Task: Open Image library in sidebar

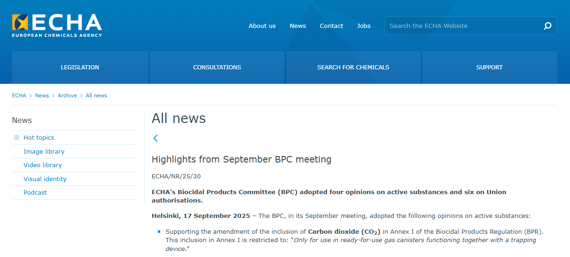Action: pos(44,152)
